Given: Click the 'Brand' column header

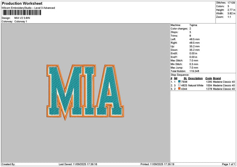Looking at the screenshot, I should tap(217, 78).
